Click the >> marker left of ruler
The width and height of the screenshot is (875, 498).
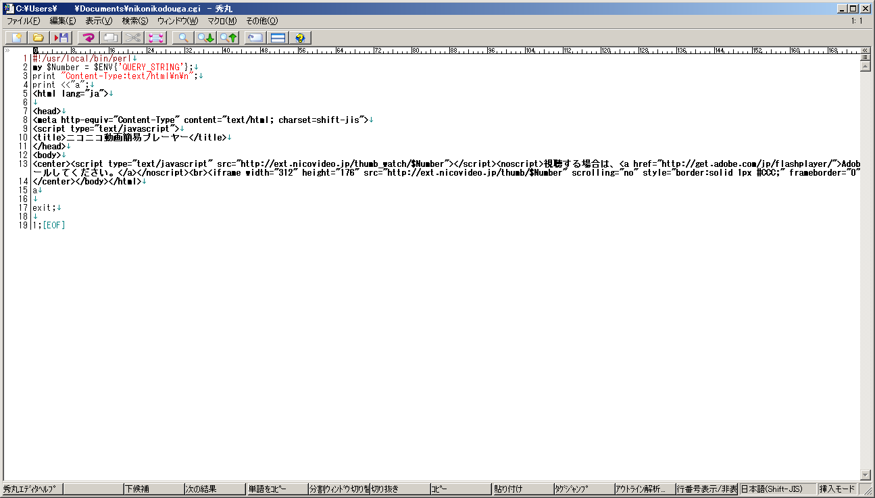(x=8, y=51)
